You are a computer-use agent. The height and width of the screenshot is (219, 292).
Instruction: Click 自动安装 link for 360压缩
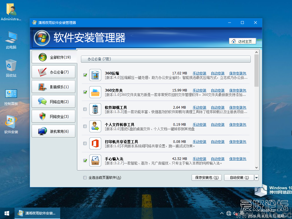(218, 73)
